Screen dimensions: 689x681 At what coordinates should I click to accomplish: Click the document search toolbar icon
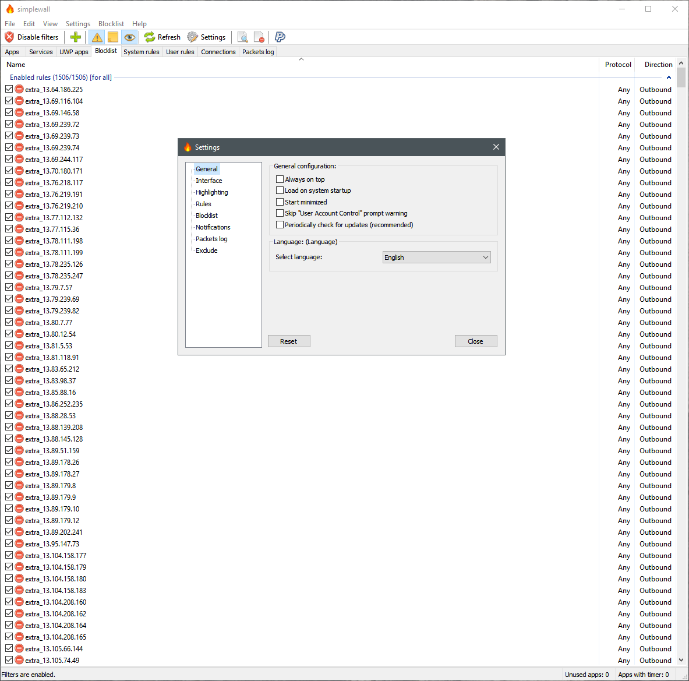(x=243, y=37)
